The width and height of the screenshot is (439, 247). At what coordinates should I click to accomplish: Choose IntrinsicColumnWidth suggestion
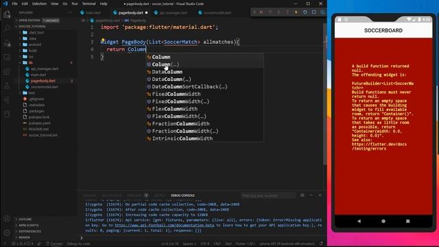[x=204, y=139]
